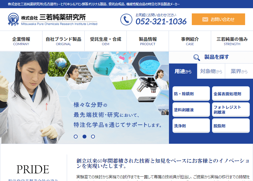Open the 自社ブランド製品 ORIGINAL menu
Image resolution: width=253 pixels, height=181 pixels.
(x=63, y=41)
